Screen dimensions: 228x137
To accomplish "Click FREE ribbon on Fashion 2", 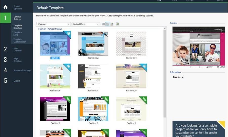I will coord(68,99).
